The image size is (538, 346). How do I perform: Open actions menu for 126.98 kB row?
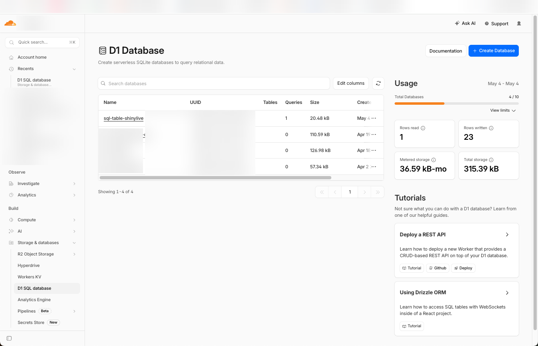(374, 150)
